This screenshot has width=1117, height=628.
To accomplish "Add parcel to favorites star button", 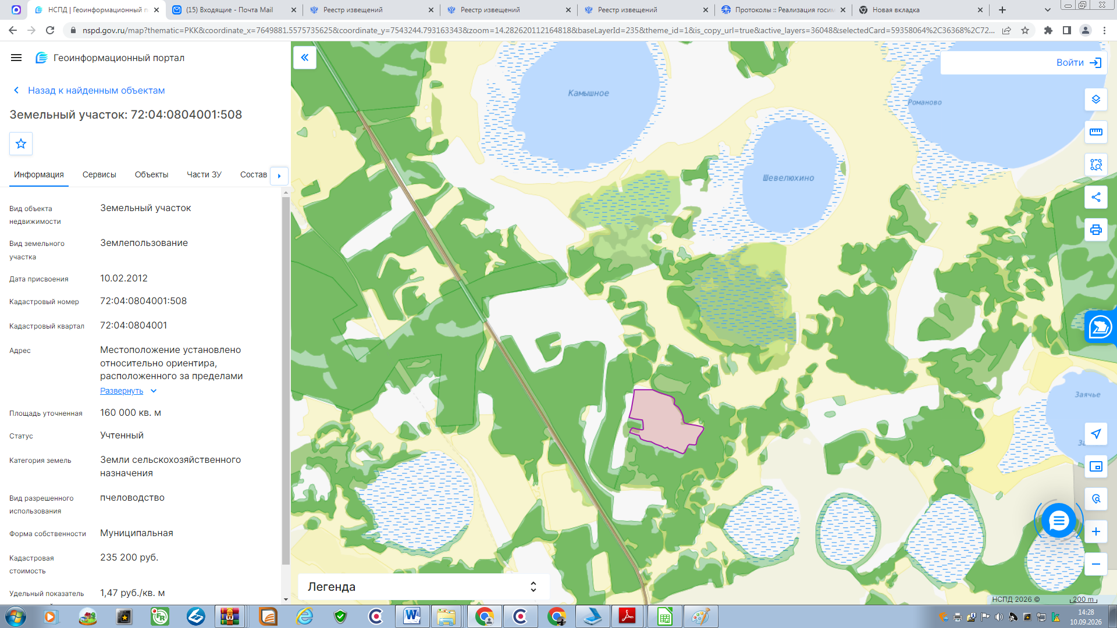I will 21,144.
